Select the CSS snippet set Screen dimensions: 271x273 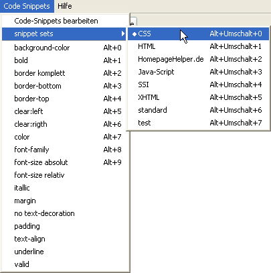(x=198, y=34)
